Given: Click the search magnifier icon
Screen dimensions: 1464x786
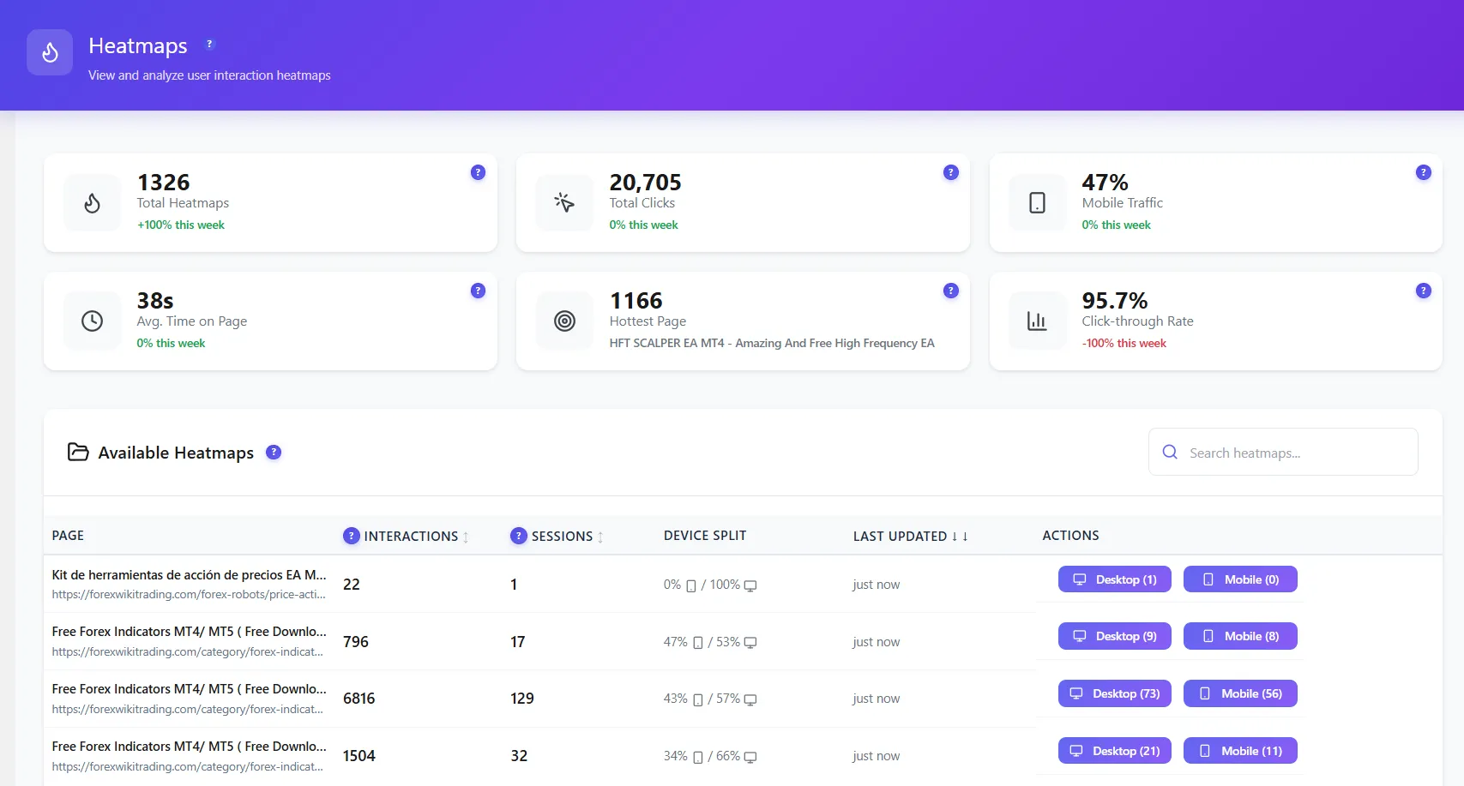Looking at the screenshot, I should (x=1170, y=452).
